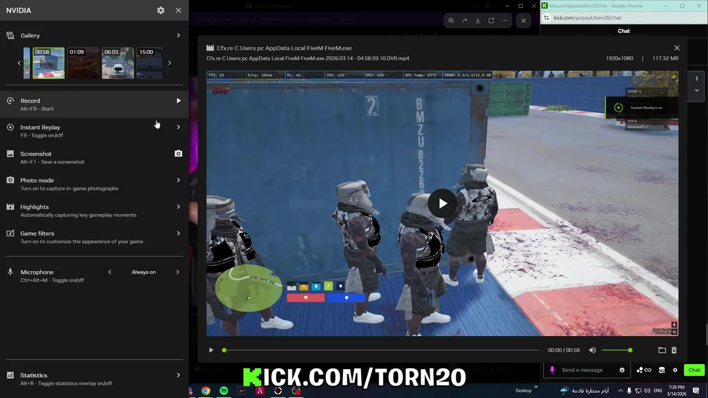
Task: Click the ENG language indicator
Action: [658, 391]
